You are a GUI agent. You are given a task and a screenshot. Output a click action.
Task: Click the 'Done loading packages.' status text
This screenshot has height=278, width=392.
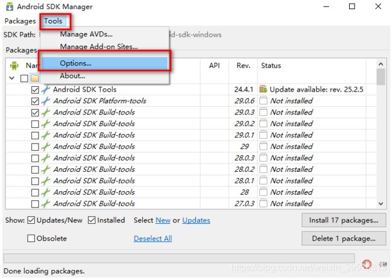point(44,271)
